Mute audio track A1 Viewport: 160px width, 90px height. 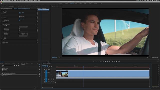pos(50,78)
